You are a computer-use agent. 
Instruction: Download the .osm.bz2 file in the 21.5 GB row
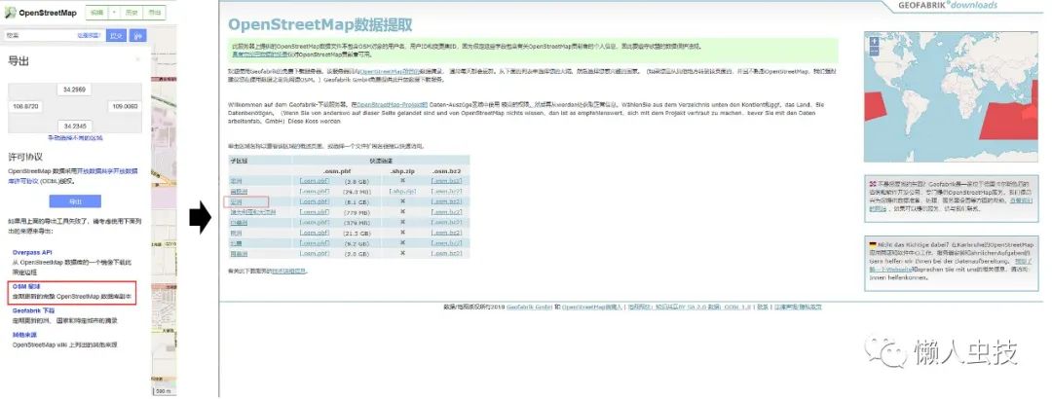click(446, 232)
